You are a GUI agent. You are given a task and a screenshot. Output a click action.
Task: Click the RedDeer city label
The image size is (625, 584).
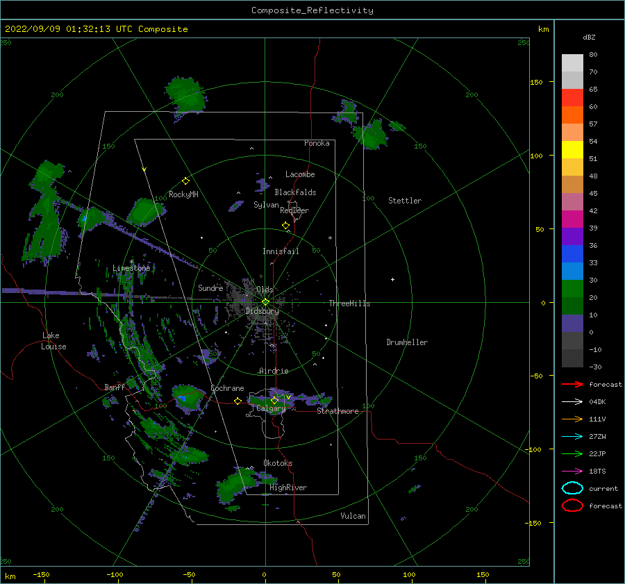294,210
